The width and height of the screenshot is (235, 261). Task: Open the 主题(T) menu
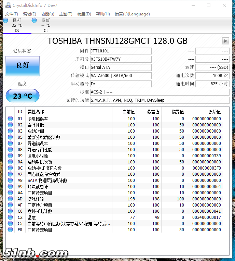[66, 14]
